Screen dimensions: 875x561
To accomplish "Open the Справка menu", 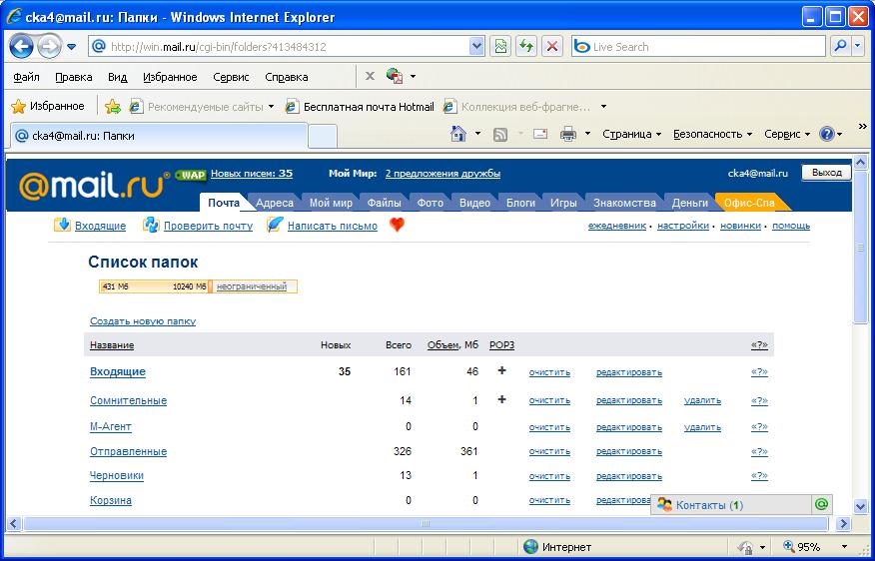I will [x=287, y=77].
